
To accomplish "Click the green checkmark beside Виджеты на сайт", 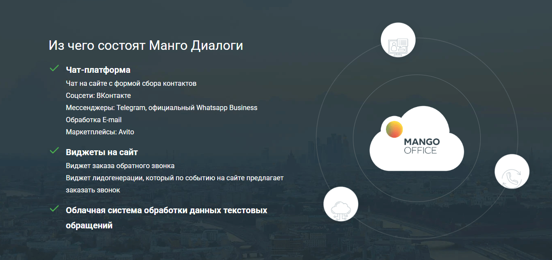I will (x=54, y=151).
